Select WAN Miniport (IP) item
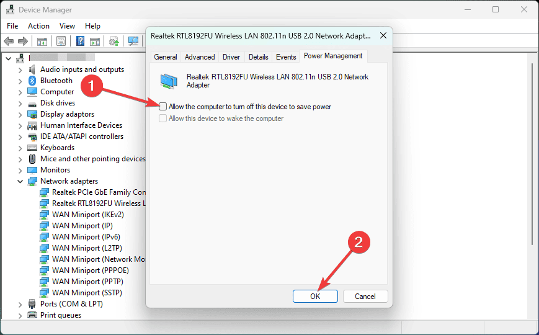Image resolution: width=539 pixels, height=335 pixels. (82, 226)
